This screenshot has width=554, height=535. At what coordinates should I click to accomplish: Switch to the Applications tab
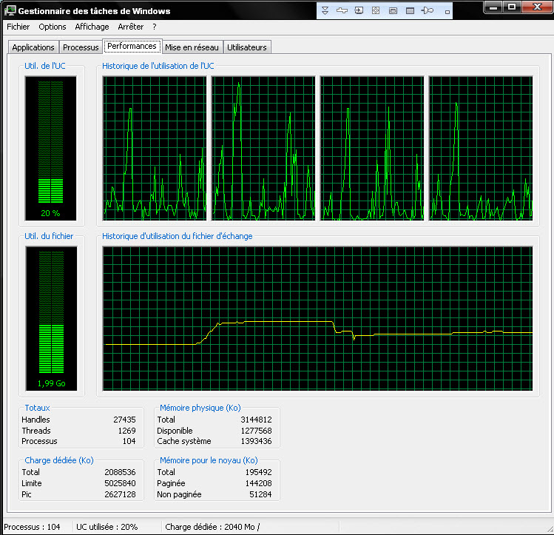tap(33, 47)
